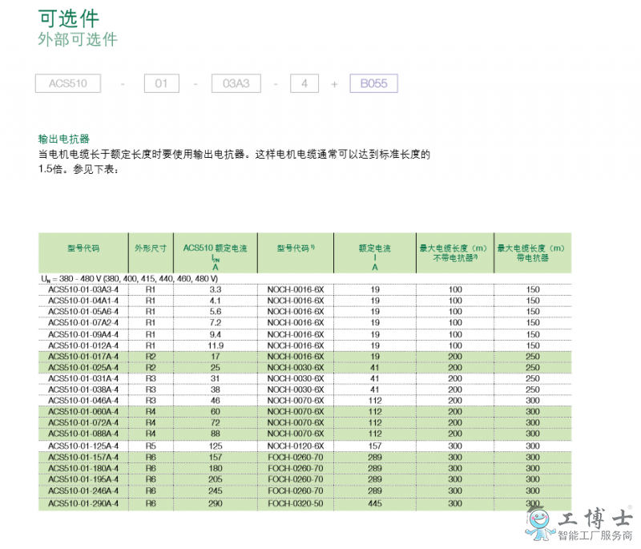Click the "ACS510-01-038A-4" model cell
This screenshot has height=549, width=641.
click(x=83, y=390)
